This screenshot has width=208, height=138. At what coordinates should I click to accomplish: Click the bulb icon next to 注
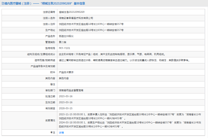[51, 133]
